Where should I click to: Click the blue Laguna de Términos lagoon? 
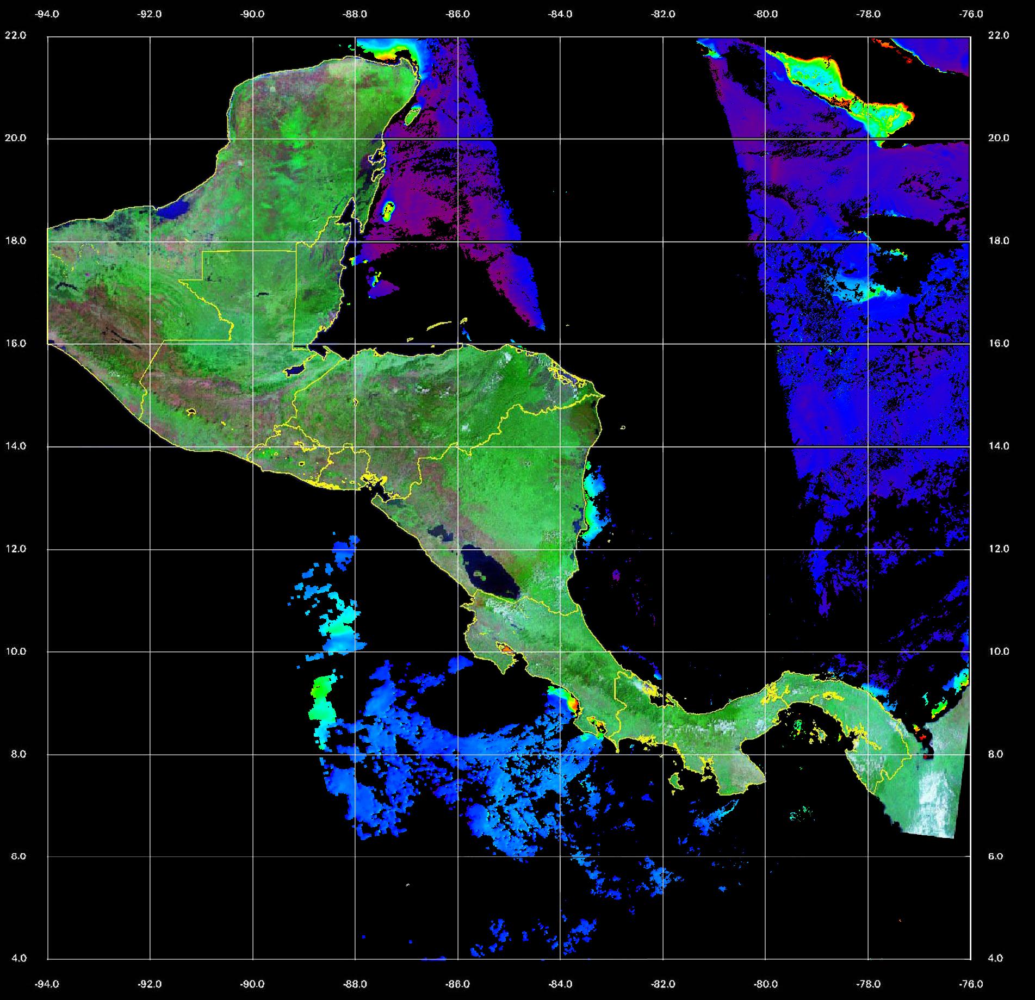[177, 208]
